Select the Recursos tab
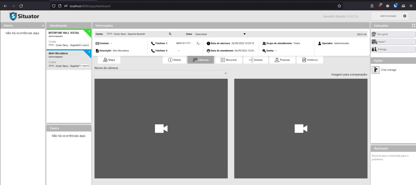416x185 pixels. tap(228, 60)
